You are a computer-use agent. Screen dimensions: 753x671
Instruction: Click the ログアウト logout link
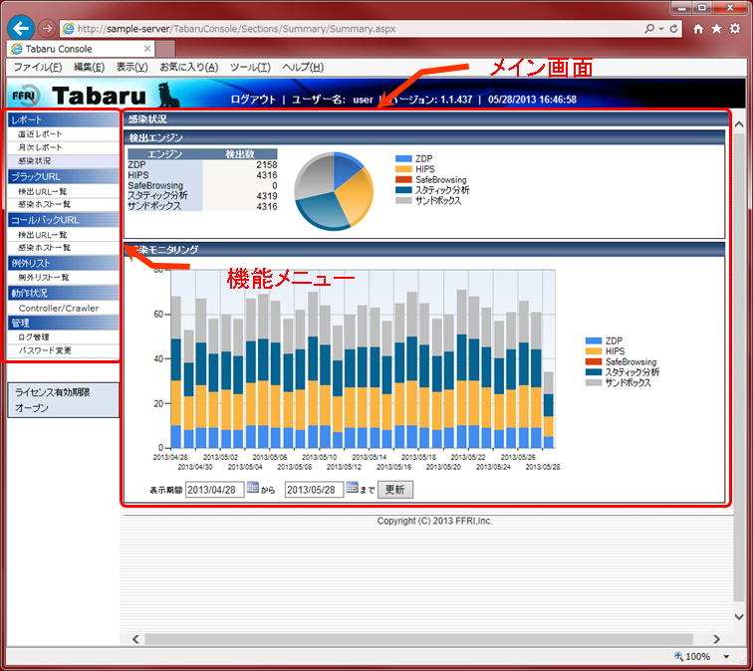[x=253, y=99]
